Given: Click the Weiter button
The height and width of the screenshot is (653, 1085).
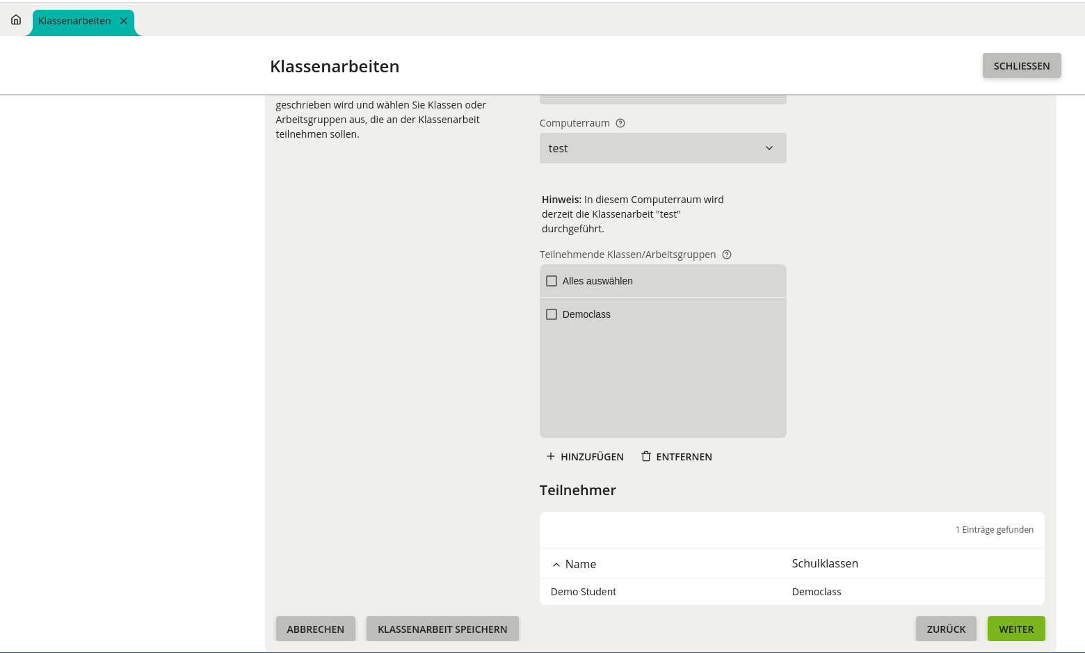Looking at the screenshot, I should coord(1015,629).
